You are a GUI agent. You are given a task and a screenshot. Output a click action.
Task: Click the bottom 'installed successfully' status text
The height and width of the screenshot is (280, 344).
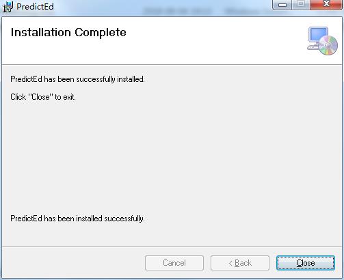(77, 219)
